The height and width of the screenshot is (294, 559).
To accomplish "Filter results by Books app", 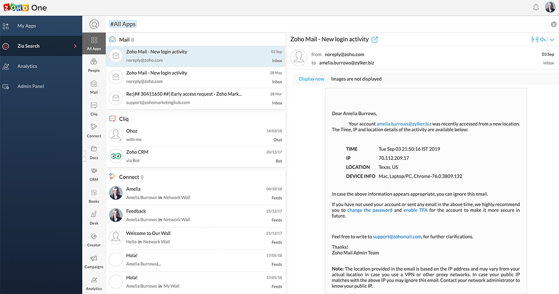I will (x=94, y=196).
